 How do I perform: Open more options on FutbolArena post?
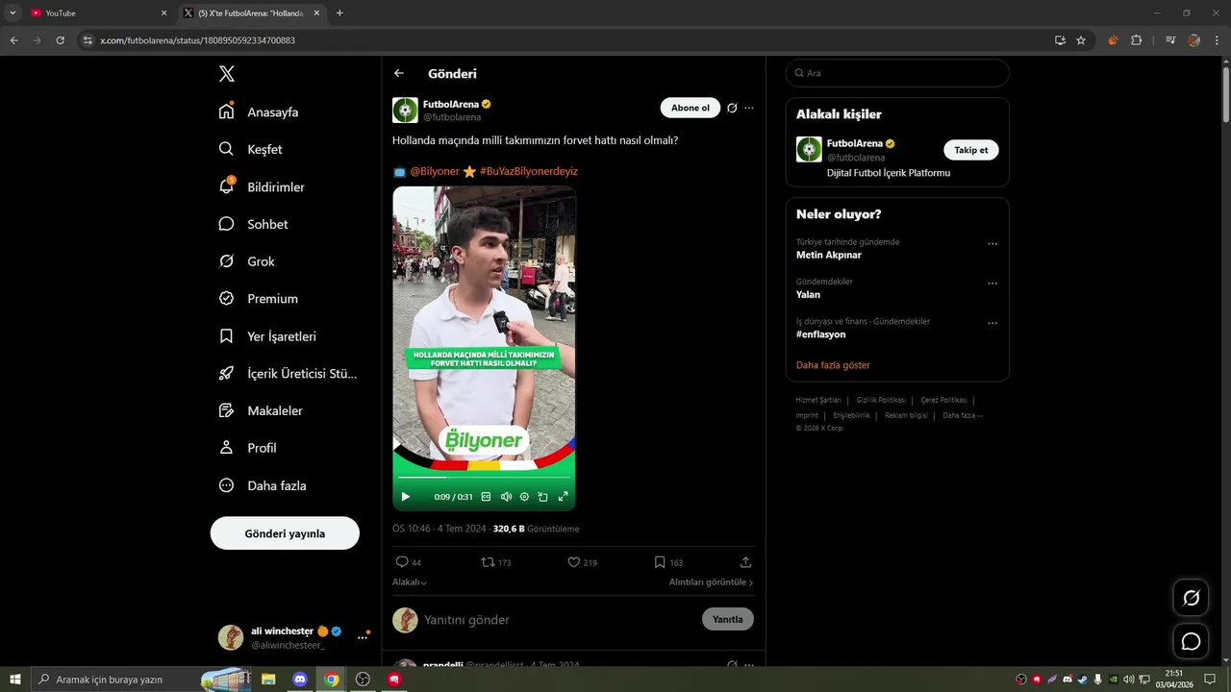(749, 108)
